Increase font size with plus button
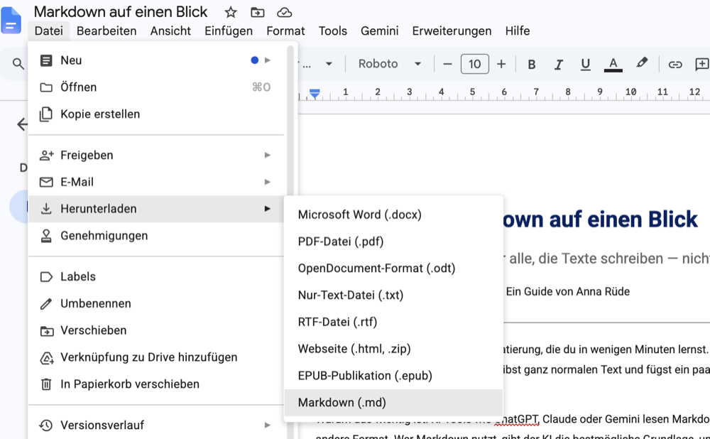This screenshot has width=710, height=439. (501, 65)
